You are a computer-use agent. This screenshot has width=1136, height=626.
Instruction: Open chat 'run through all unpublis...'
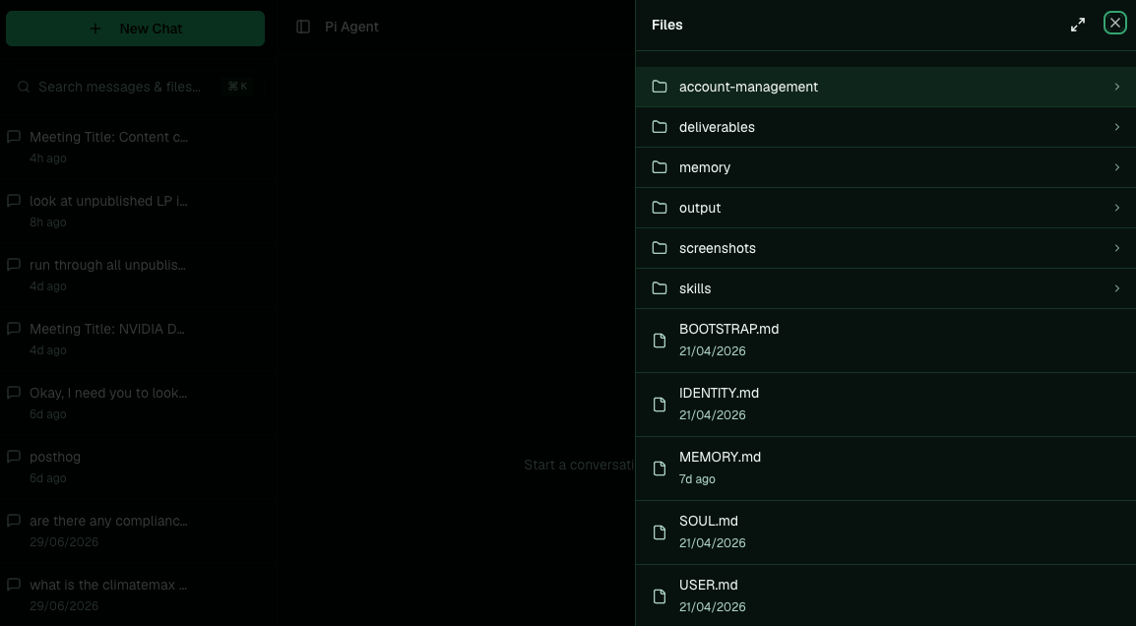[108, 265]
